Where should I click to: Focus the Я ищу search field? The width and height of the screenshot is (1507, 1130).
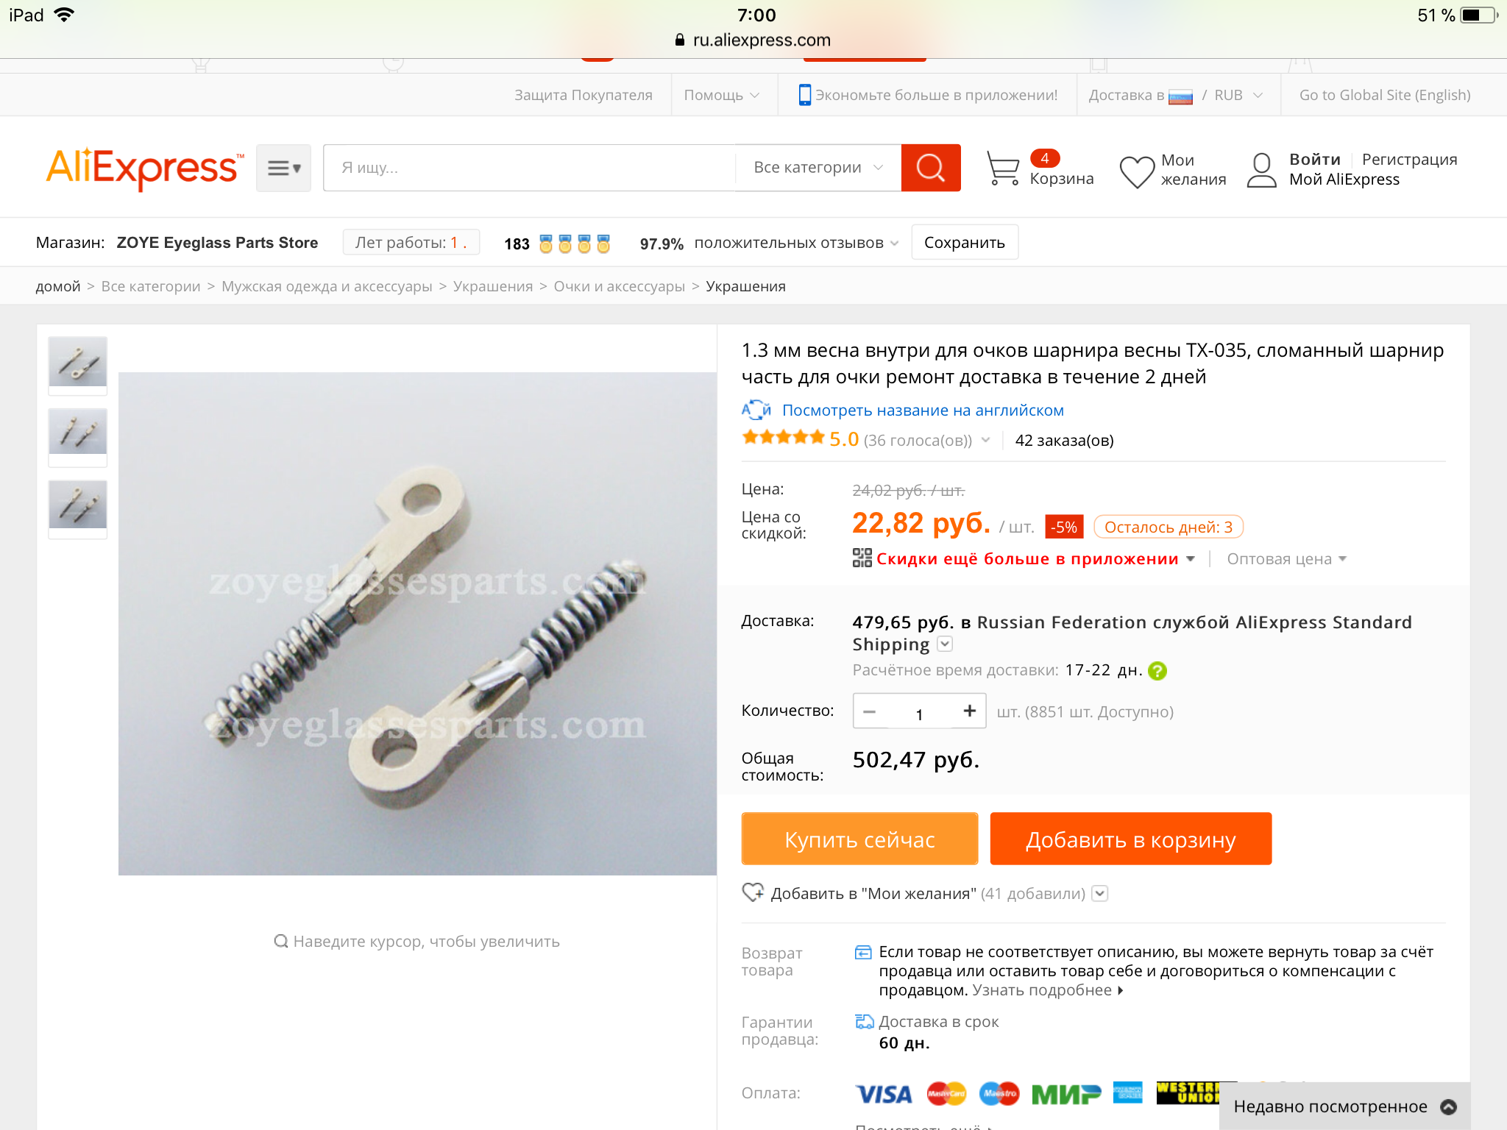[530, 168]
